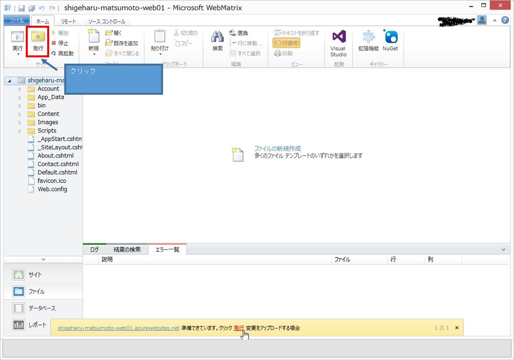Expand the App_Data folder

coord(19,98)
